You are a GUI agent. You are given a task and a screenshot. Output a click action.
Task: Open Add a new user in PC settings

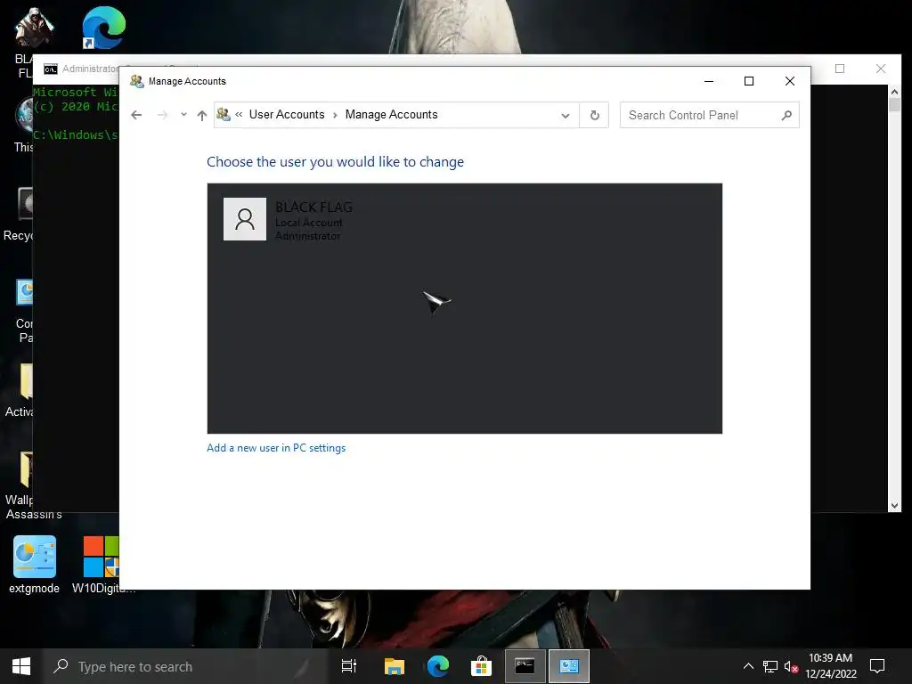click(x=276, y=448)
